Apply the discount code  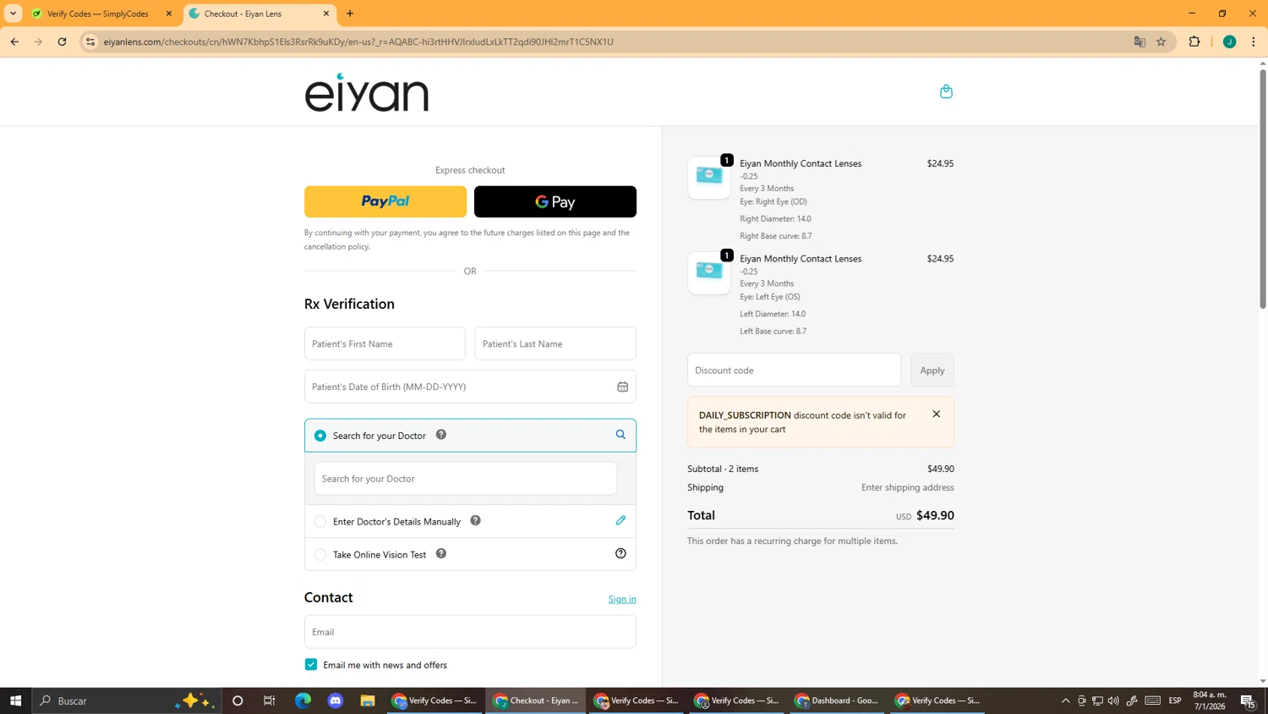(932, 370)
